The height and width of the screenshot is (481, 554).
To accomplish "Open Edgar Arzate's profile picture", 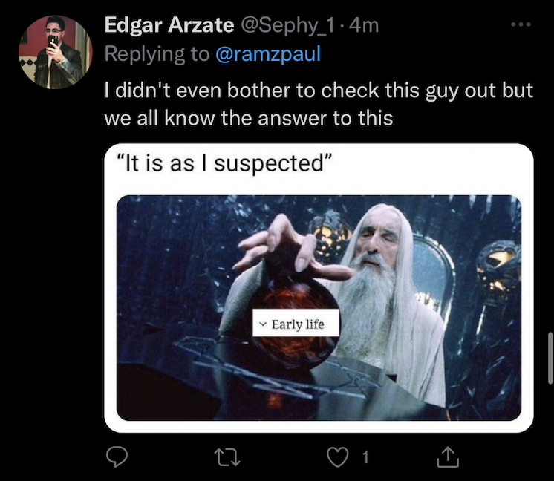I will [x=56, y=52].
